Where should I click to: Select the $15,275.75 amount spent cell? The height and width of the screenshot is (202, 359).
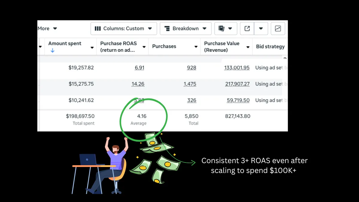(x=81, y=84)
